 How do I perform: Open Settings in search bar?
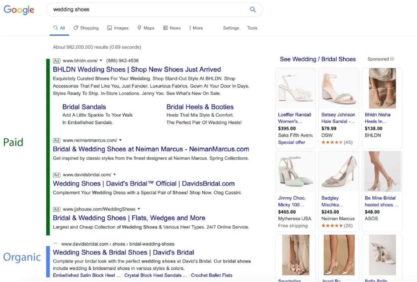click(231, 28)
